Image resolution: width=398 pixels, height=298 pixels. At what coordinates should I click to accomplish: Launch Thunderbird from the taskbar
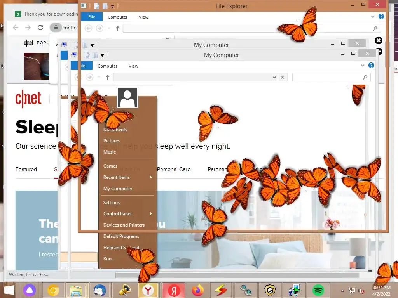click(x=100, y=290)
